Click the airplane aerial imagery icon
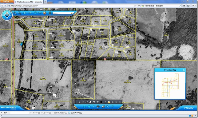This screenshot has width=198, height=118. [103, 107]
